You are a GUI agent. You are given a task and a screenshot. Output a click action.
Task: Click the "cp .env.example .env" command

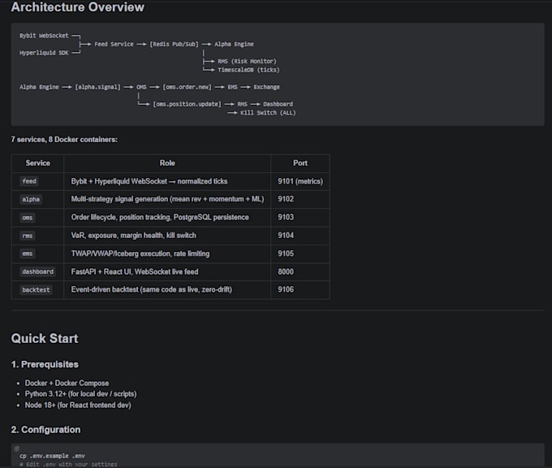coord(52,456)
